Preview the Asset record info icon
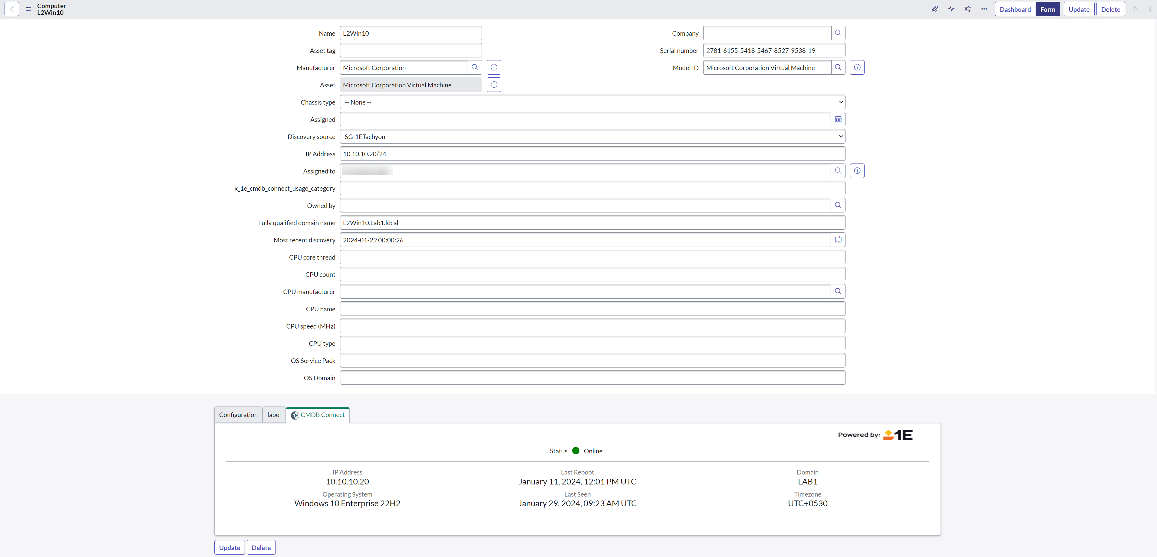 [494, 85]
